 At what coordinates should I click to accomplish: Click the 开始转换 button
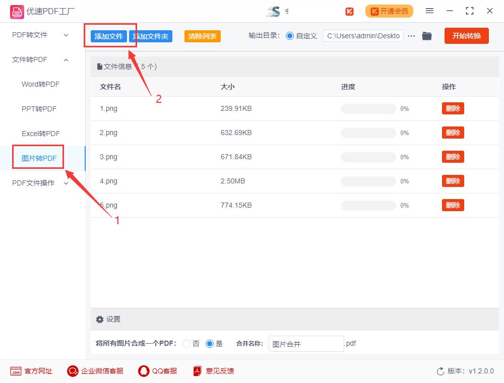(x=466, y=36)
